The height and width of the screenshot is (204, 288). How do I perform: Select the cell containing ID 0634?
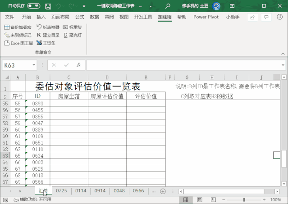38,156
